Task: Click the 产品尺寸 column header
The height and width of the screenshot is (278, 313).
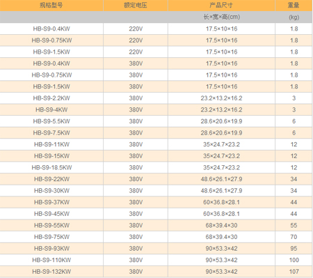Action: (221, 6)
